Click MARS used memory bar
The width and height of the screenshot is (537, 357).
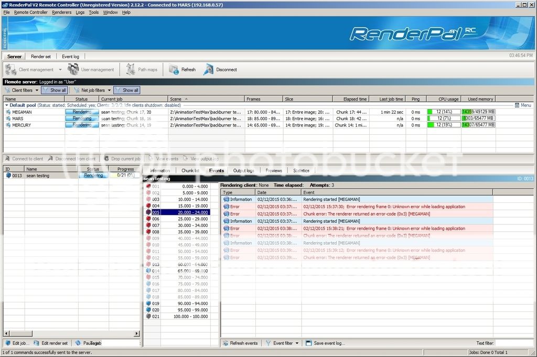[478, 118]
